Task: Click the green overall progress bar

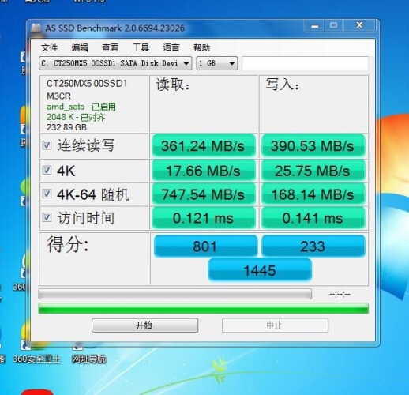Action: pyautogui.click(x=203, y=308)
